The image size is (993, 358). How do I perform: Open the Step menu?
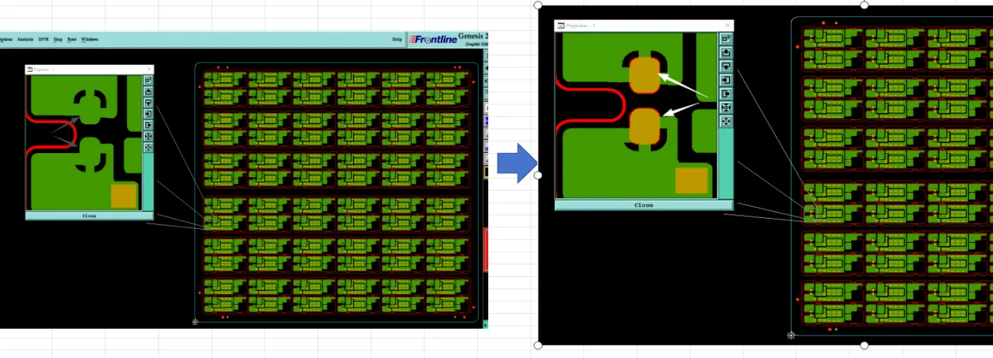[58, 39]
